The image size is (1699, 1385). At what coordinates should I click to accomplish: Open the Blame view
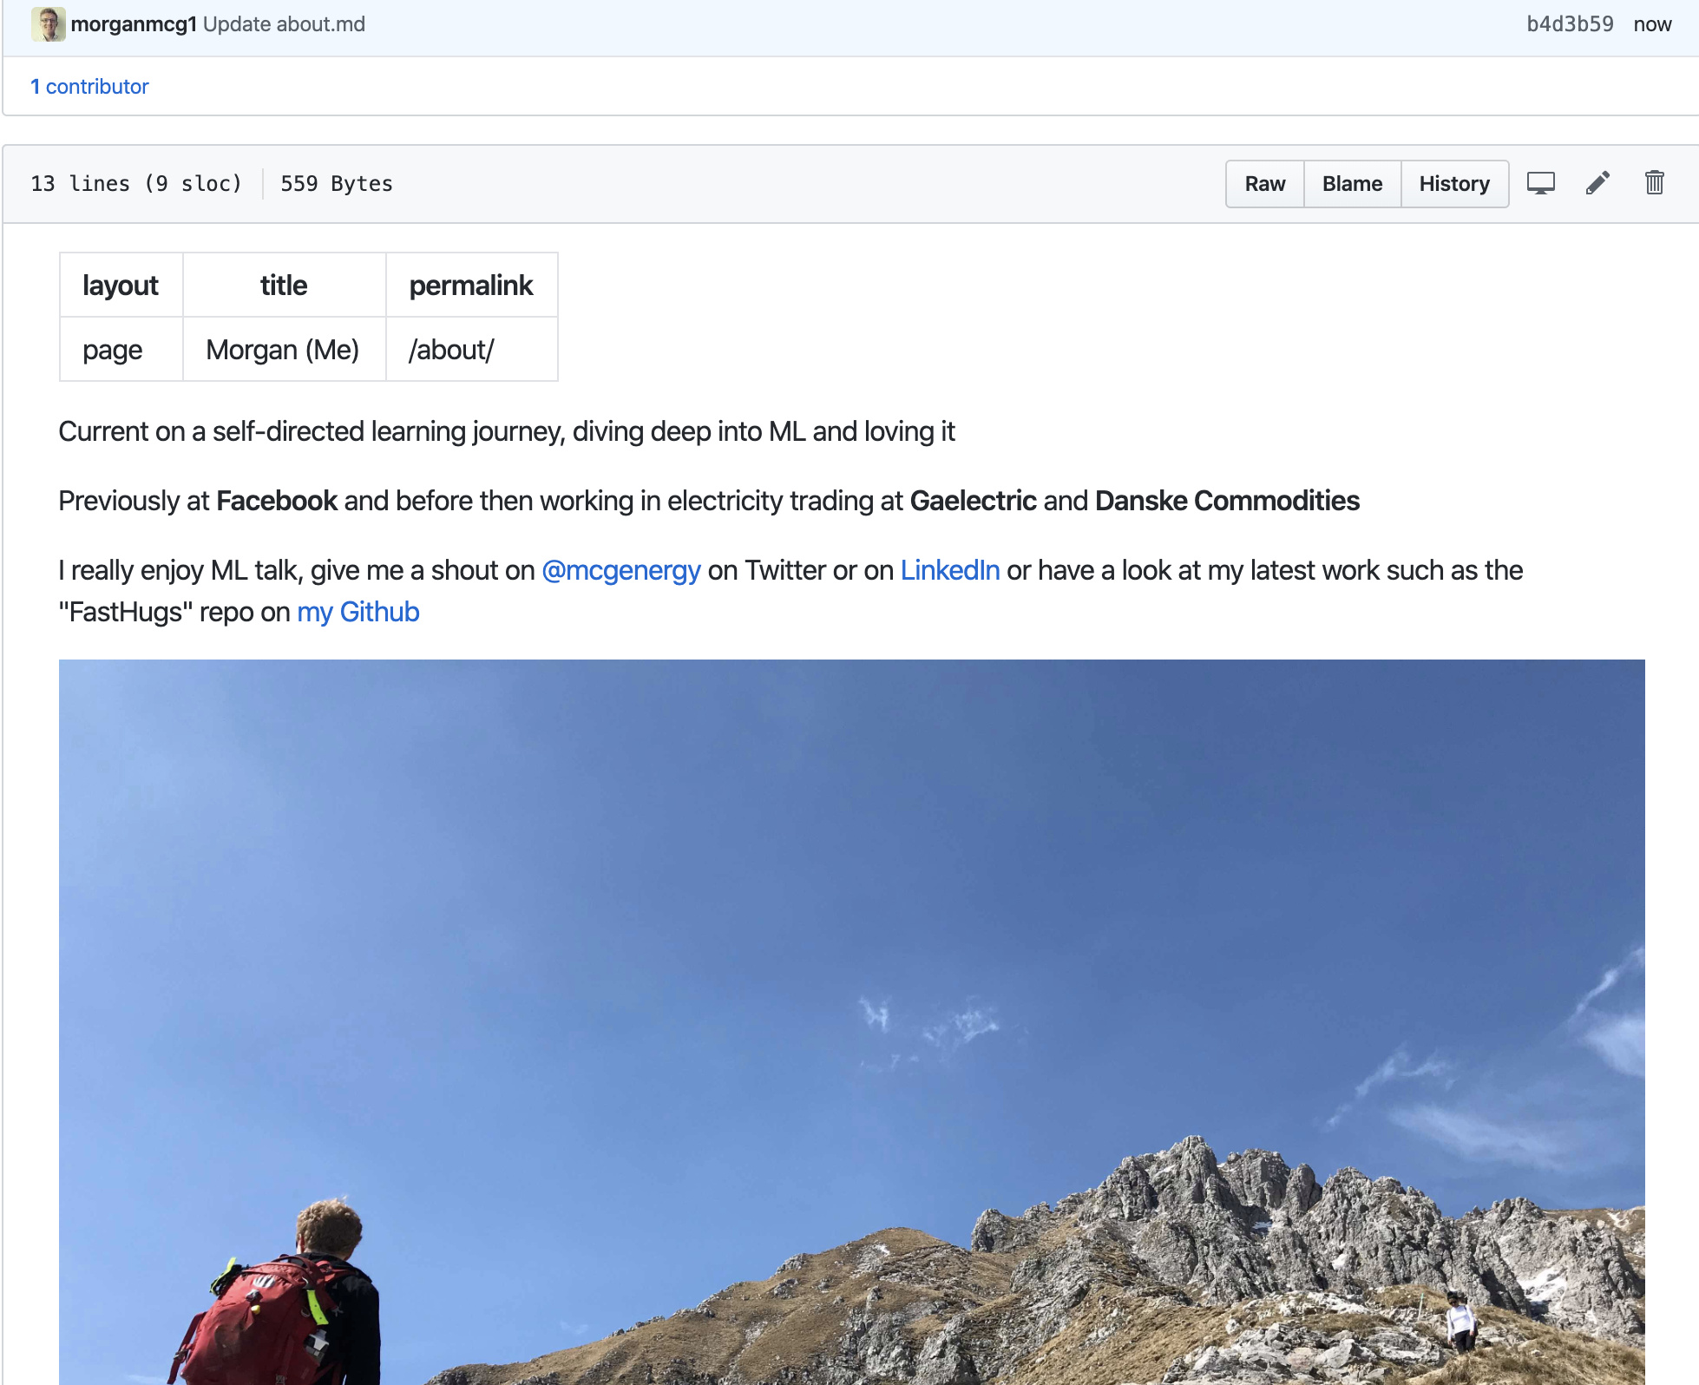coord(1352,184)
